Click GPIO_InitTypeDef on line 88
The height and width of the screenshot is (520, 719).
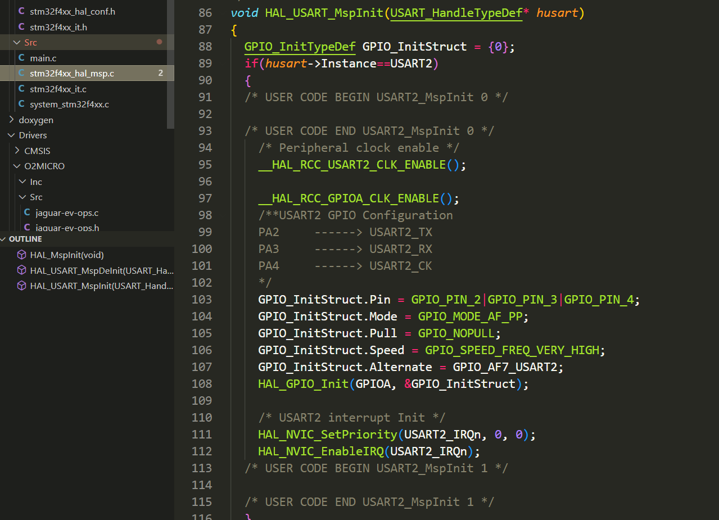click(300, 47)
